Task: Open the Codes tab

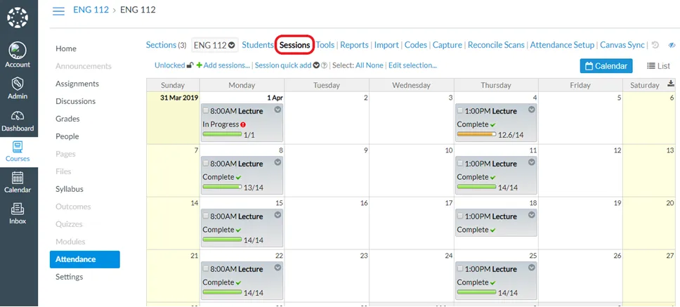Action: (416, 45)
